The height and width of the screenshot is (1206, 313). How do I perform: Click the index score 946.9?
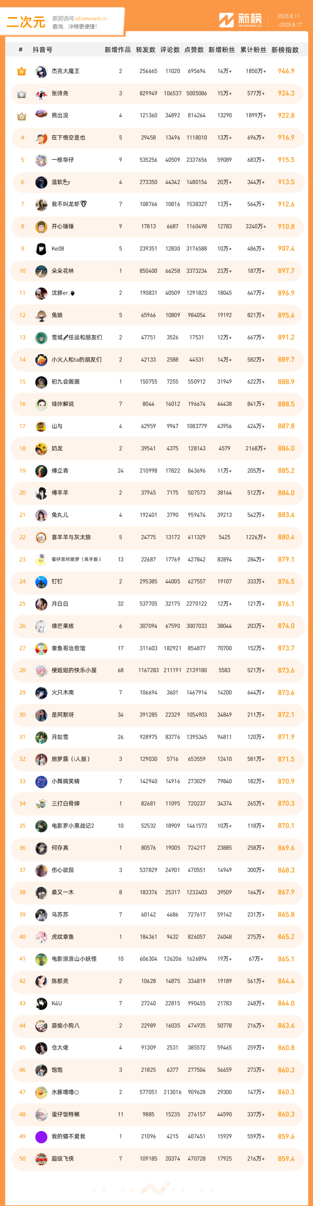click(286, 71)
